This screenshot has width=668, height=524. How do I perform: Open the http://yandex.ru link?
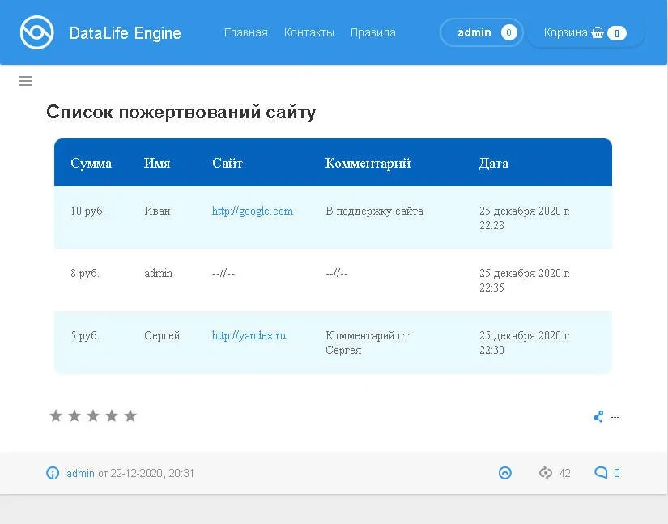[249, 336]
